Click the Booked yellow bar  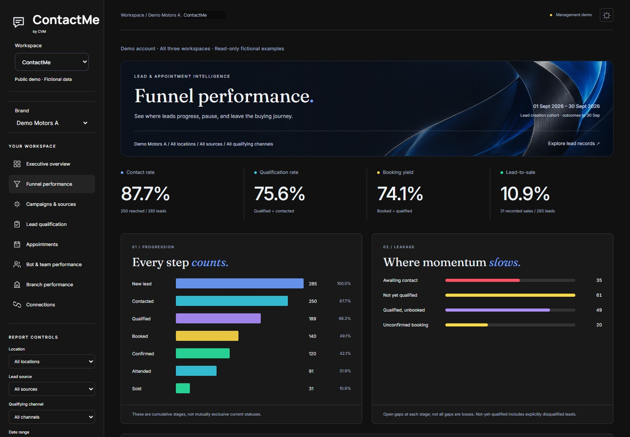click(207, 336)
